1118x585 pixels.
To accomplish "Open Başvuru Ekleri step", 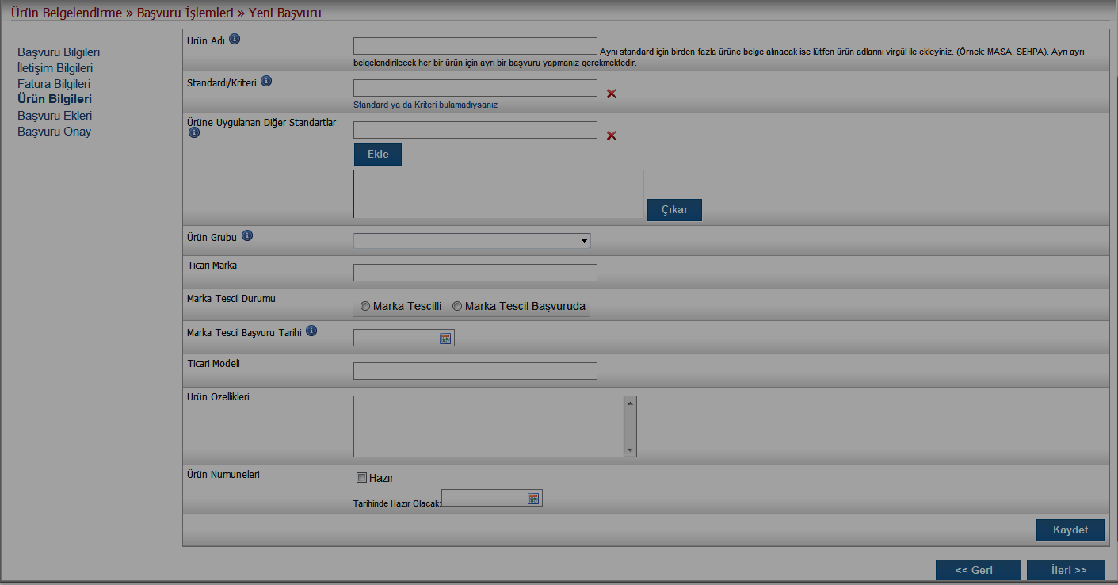I will pos(55,116).
